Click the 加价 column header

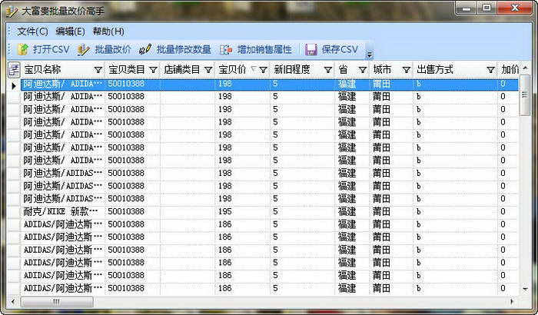[x=510, y=70]
